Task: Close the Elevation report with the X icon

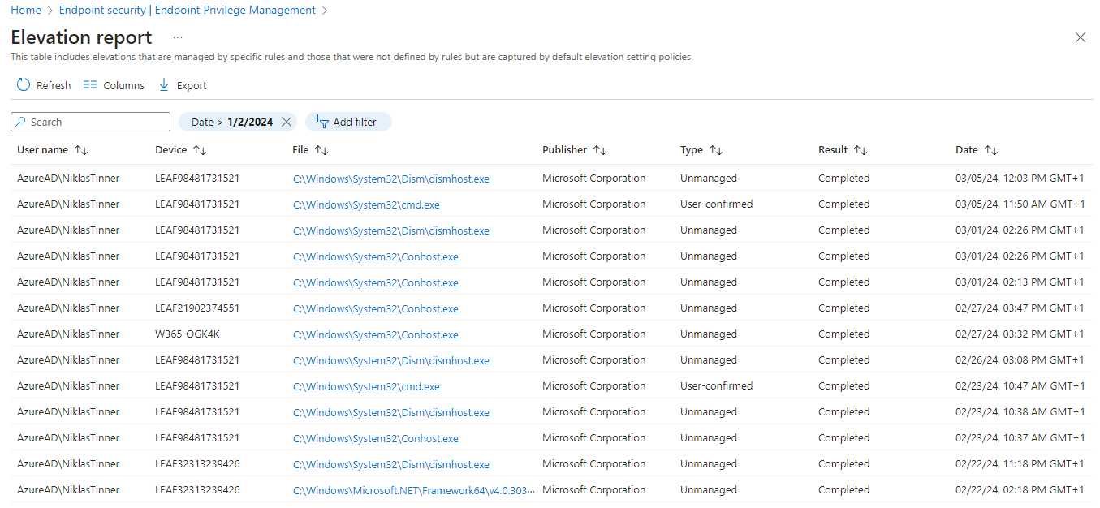Action: coord(1080,37)
